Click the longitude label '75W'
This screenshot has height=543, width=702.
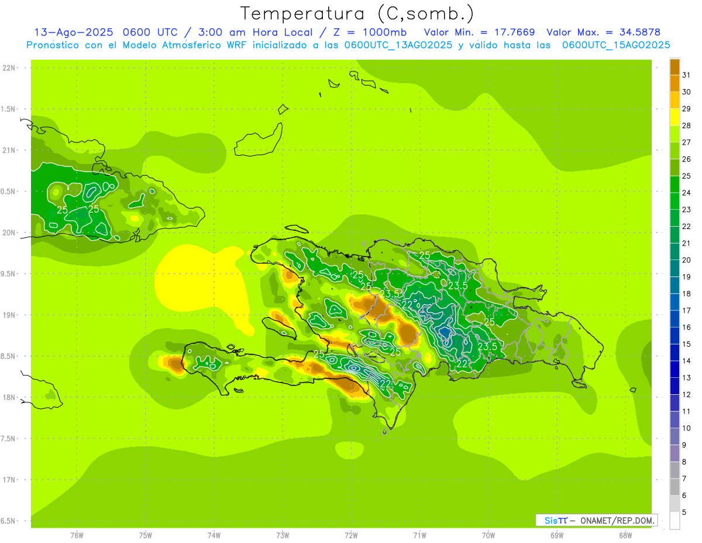point(146,535)
